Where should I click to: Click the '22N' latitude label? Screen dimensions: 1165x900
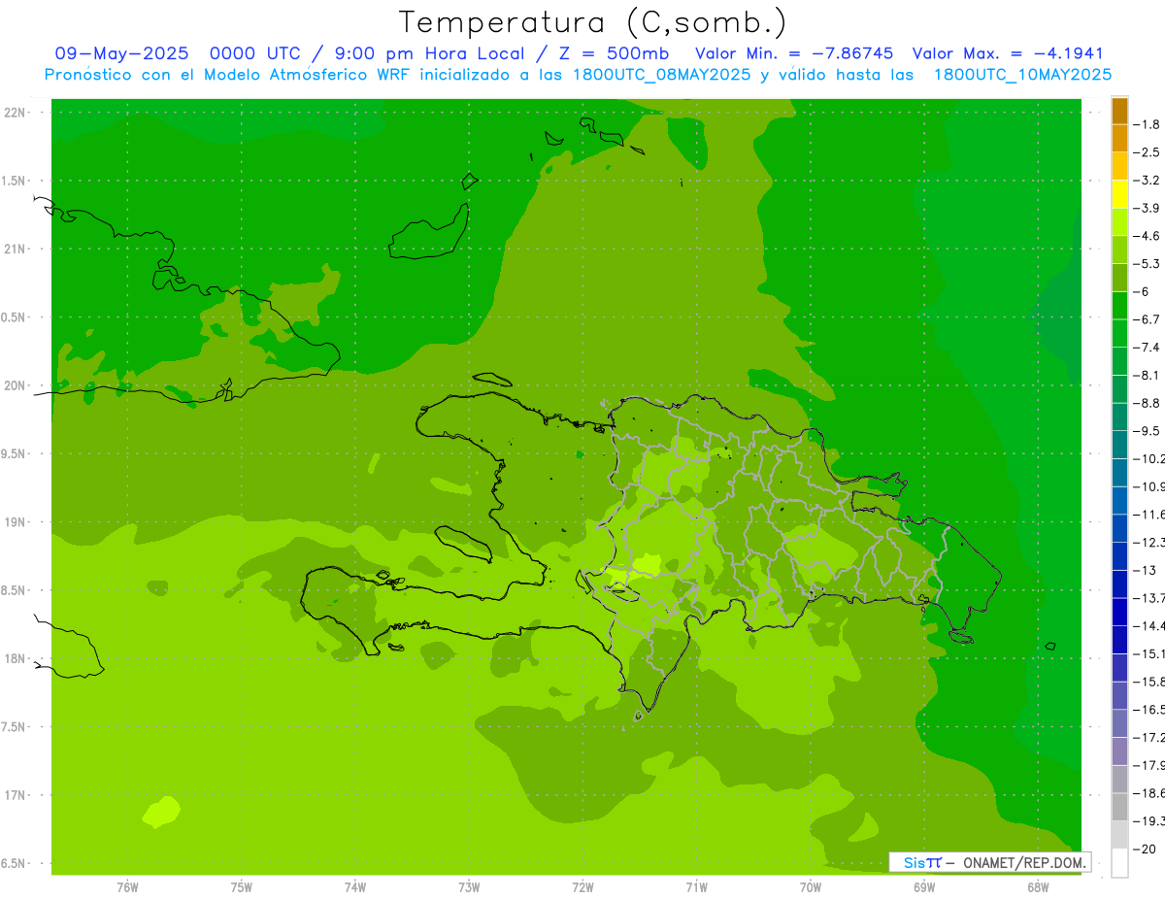tap(17, 113)
